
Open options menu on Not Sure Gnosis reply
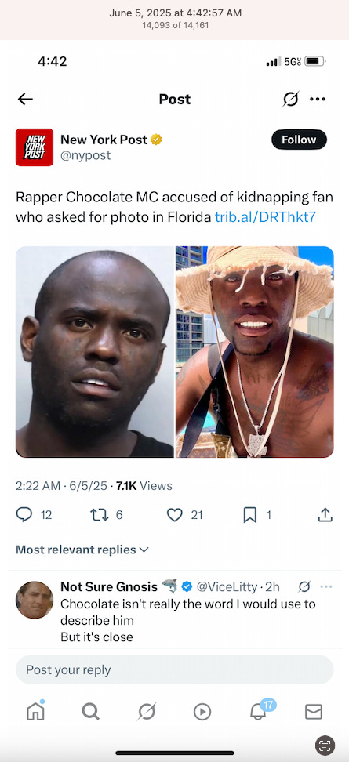pyautogui.click(x=325, y=587)
